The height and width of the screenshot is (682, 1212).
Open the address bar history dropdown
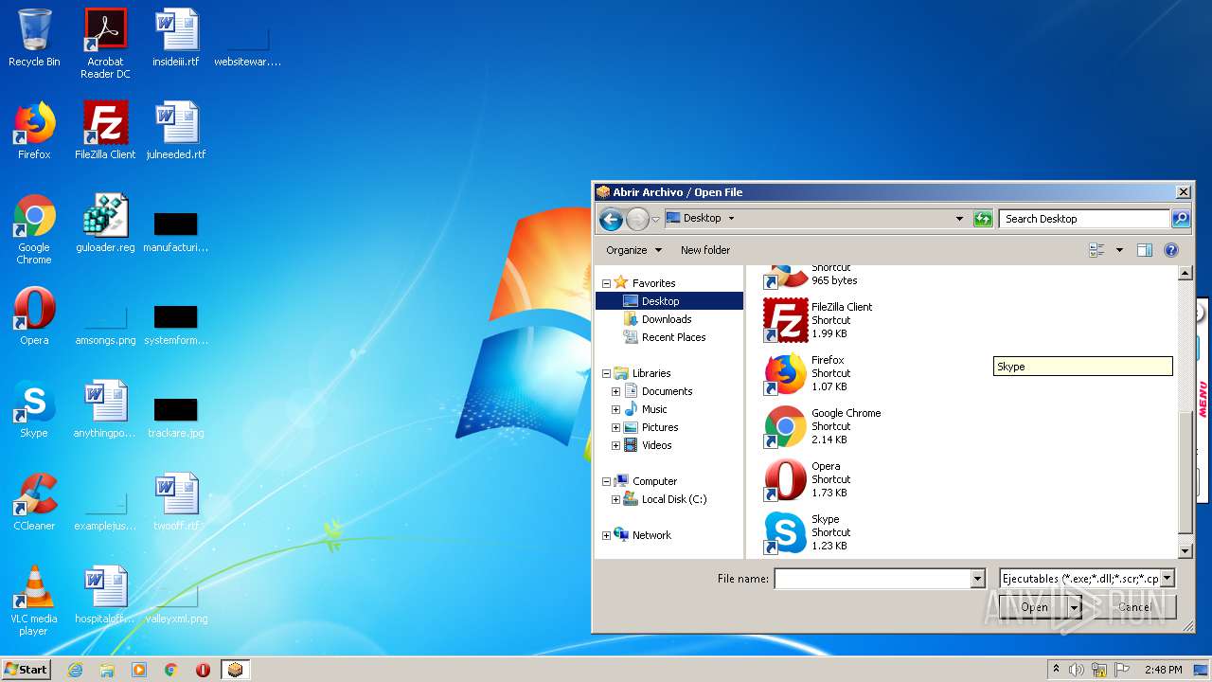coord(959,219)
